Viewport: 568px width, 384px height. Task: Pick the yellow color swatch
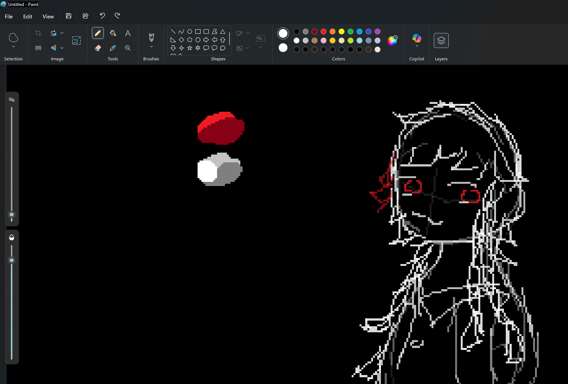(342, 31)
